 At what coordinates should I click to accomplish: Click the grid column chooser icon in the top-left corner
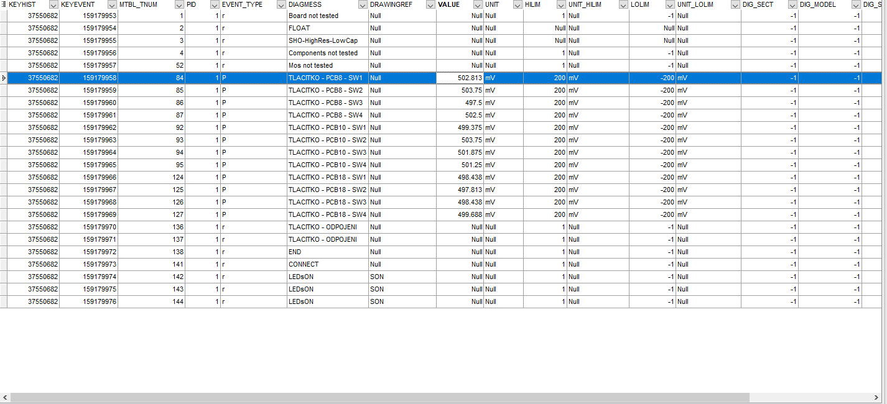4,4
